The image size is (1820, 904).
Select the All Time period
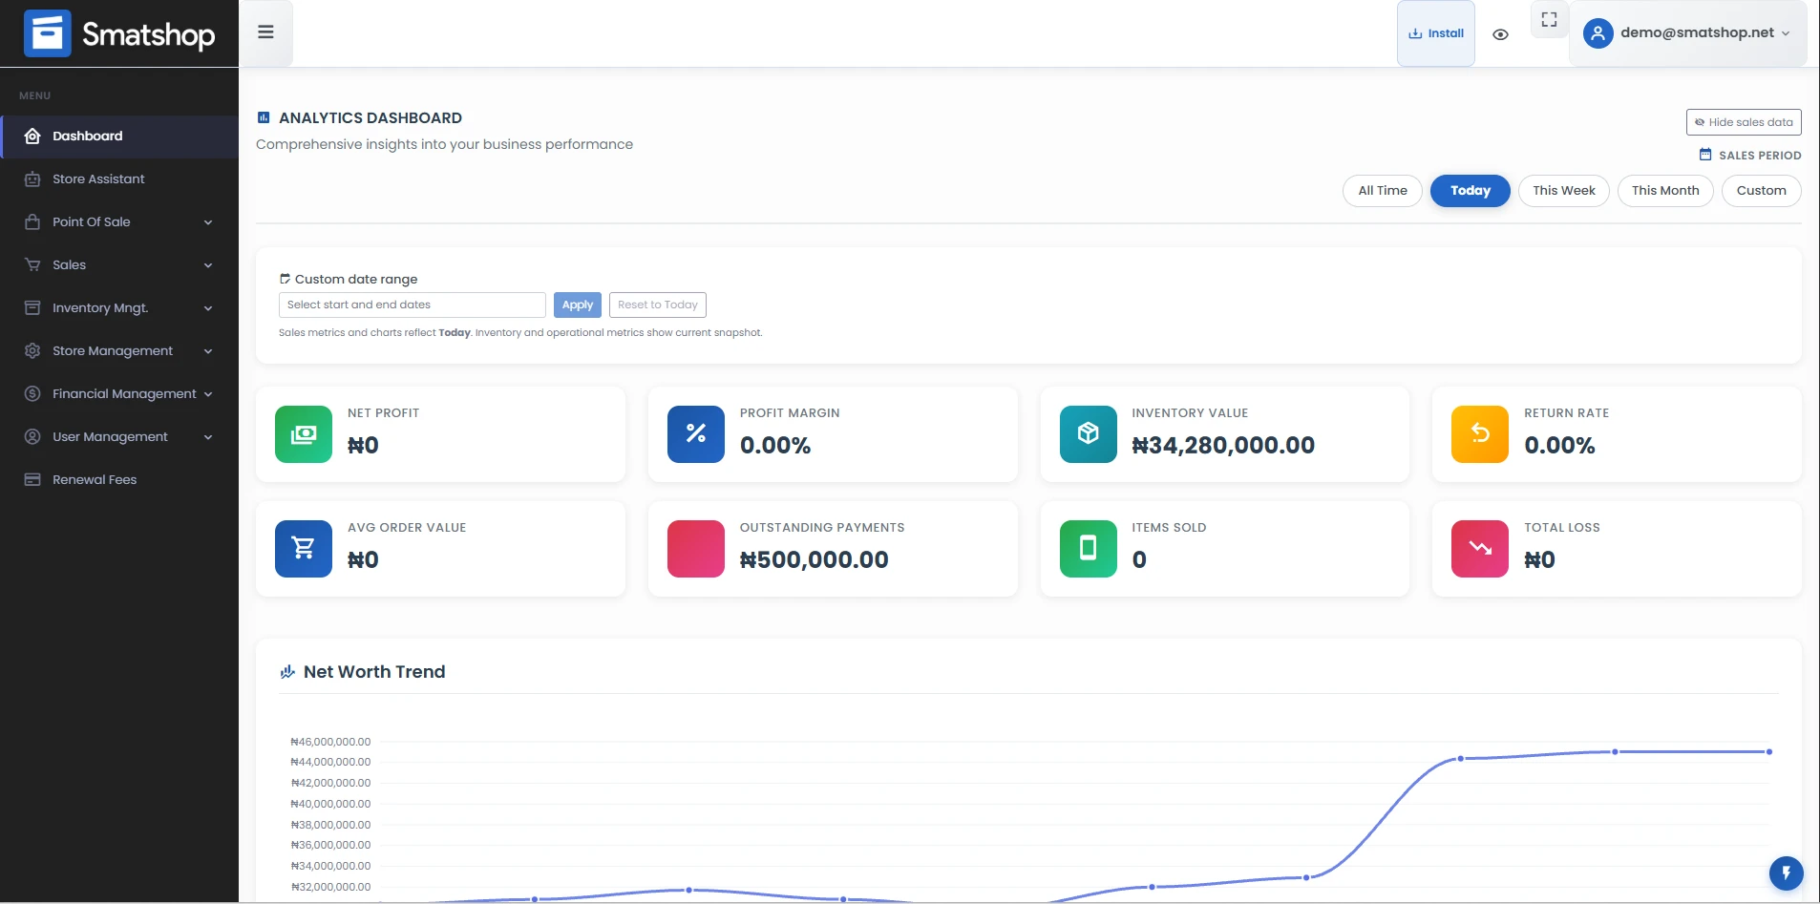click(x=1383, y=191)
